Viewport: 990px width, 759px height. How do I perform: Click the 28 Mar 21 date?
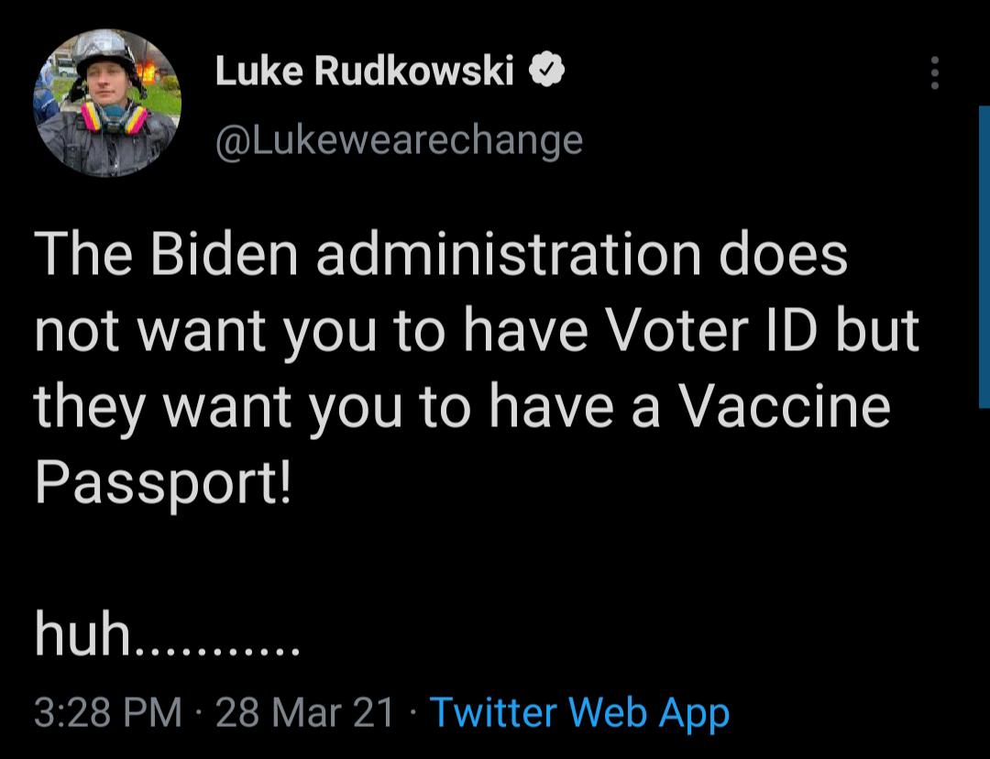pyautogui.click(x=304, y=712)
